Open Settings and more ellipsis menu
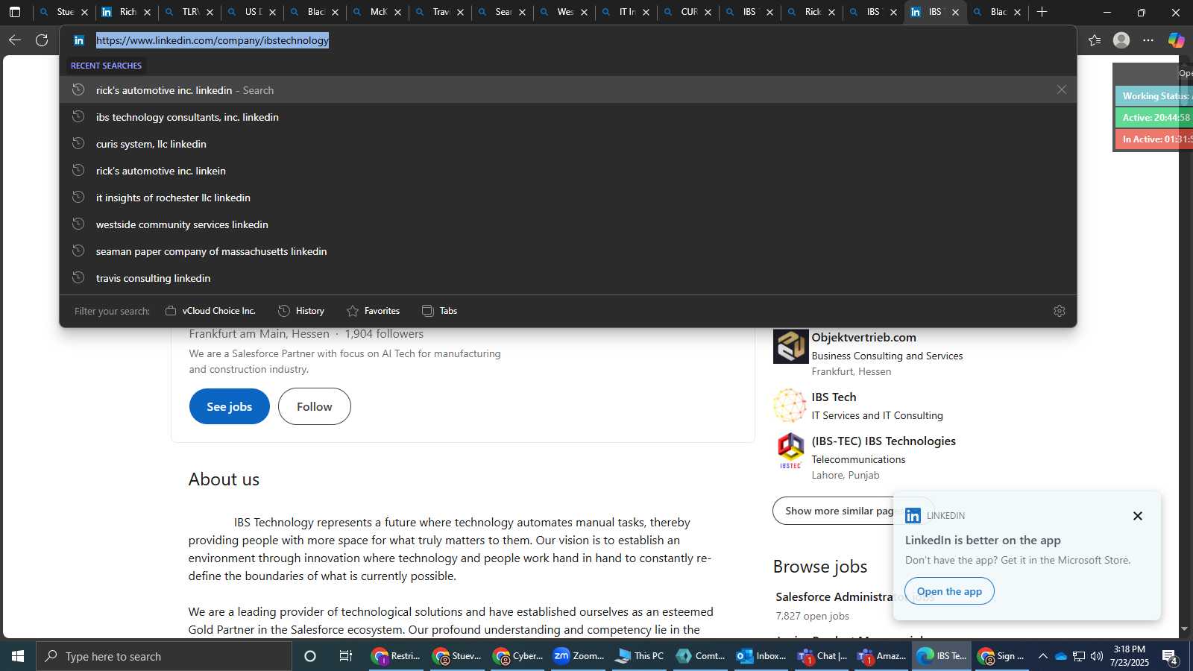 click(1148, 40)
